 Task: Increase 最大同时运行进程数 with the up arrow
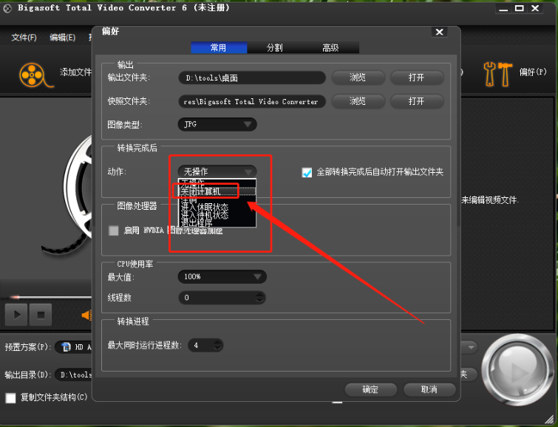(217, 342)
